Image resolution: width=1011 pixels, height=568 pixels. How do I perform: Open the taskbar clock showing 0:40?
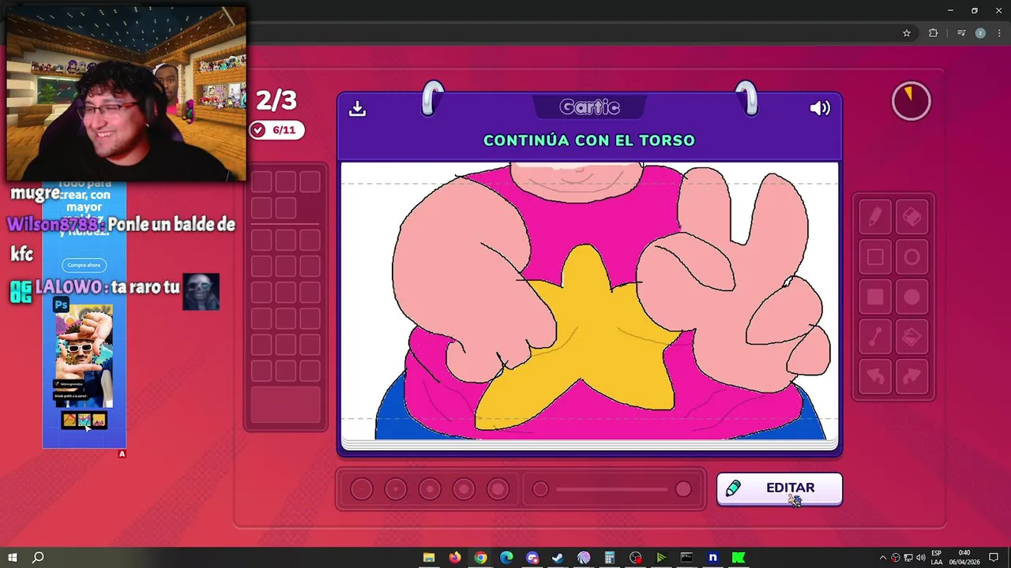click(x=964, y=558)
